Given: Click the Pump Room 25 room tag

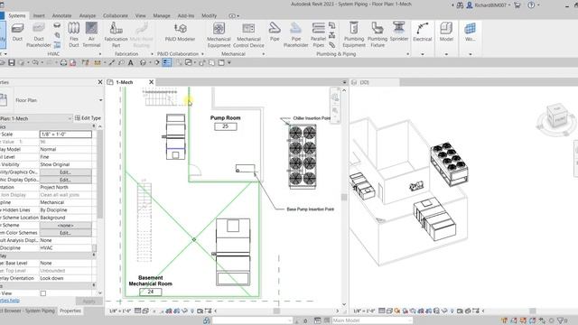Looking at the screenshot, I should pos(226,126).
